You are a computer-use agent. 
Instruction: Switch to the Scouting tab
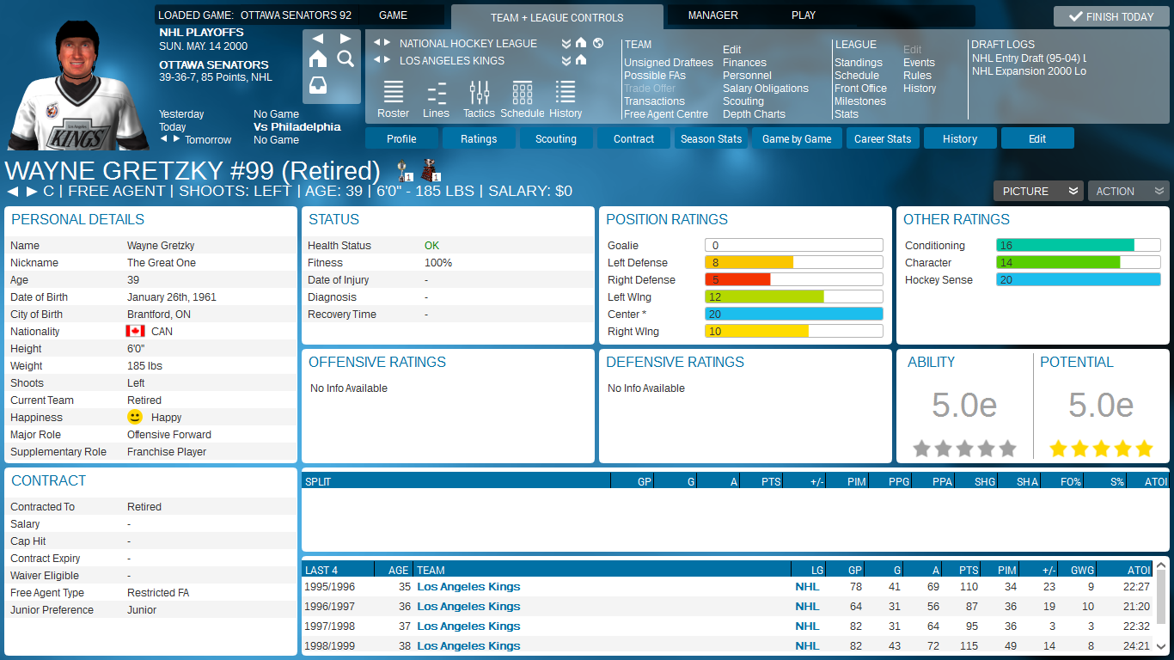click(x=556, y=138)
